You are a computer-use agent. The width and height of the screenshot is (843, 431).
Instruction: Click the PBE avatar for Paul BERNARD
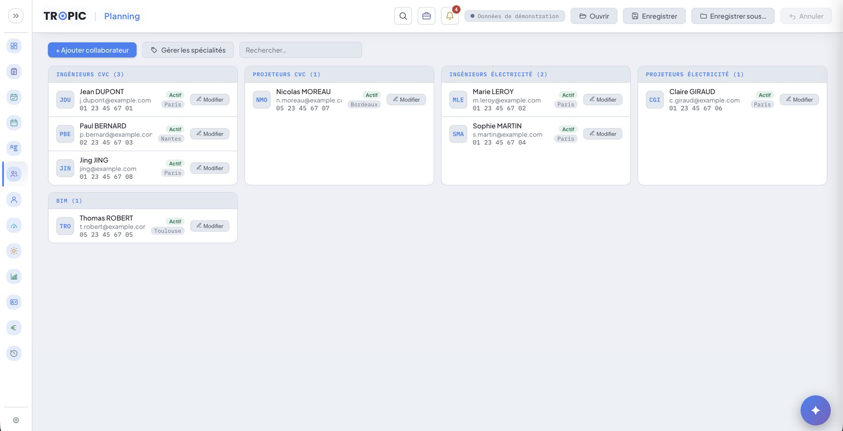[65, 134]
